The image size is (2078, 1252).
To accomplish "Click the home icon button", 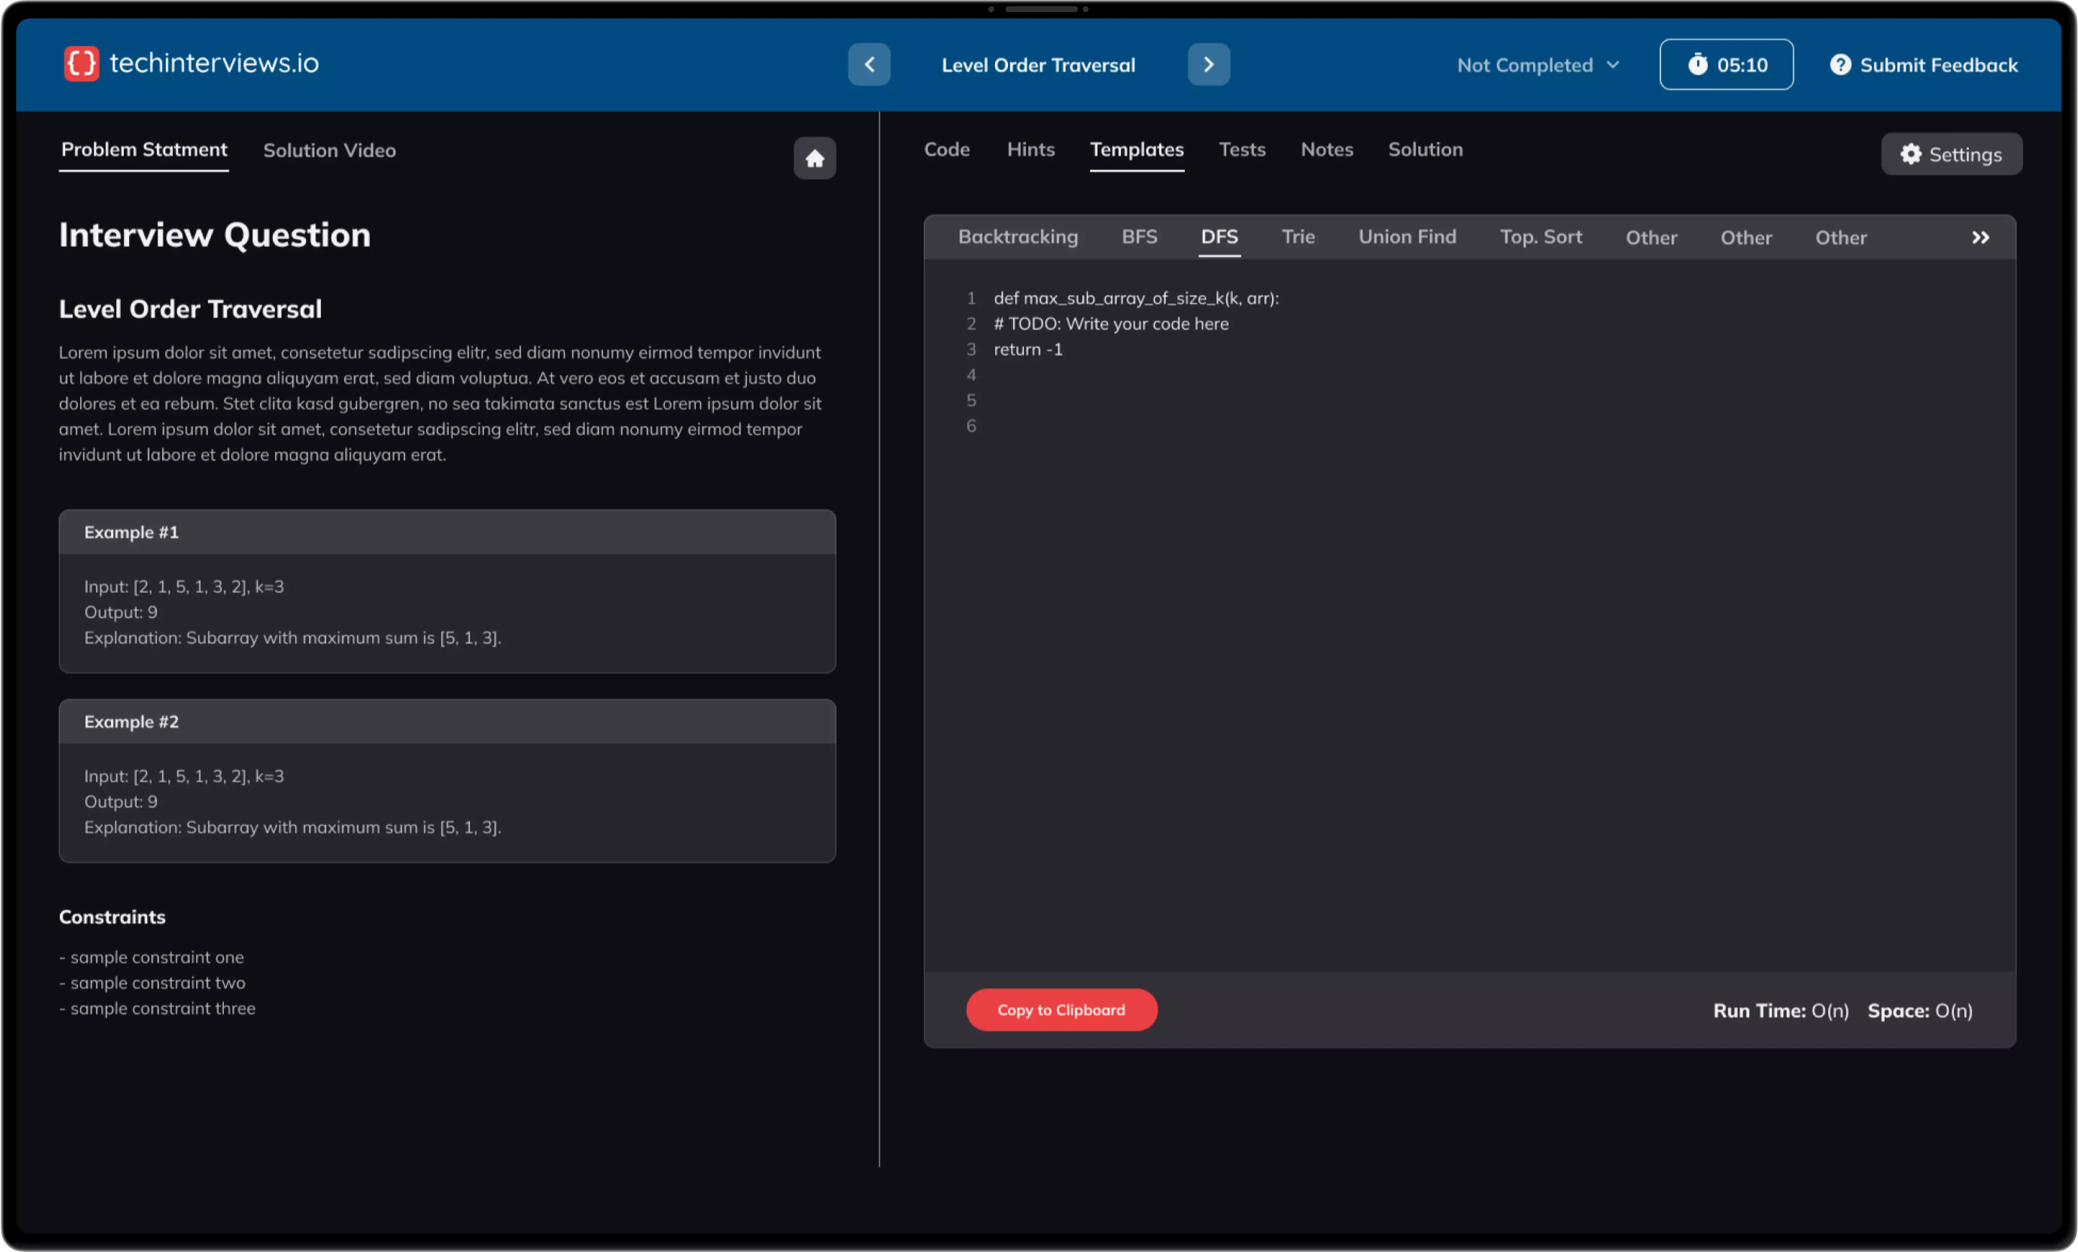I will pyautogui.click(x=815, y=158).
